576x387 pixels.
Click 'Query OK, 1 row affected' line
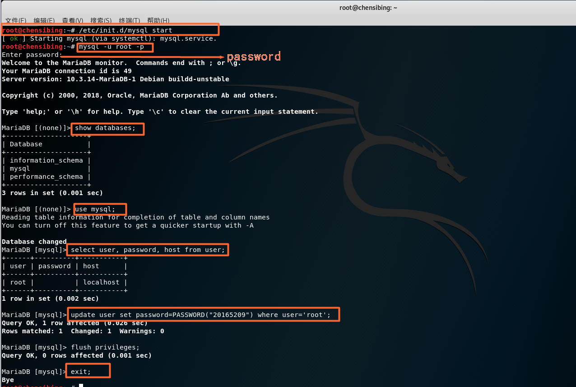75,323
